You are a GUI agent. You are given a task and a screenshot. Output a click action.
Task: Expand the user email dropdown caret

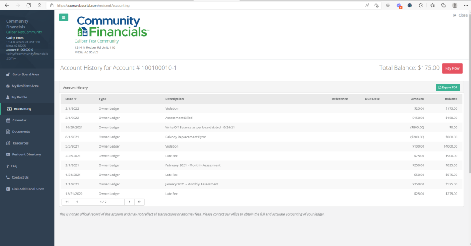tap(15, 58)
